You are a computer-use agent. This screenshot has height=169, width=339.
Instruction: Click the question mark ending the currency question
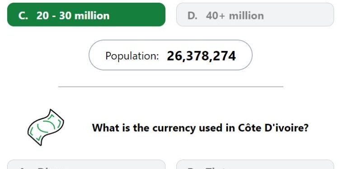coord(306,128)
